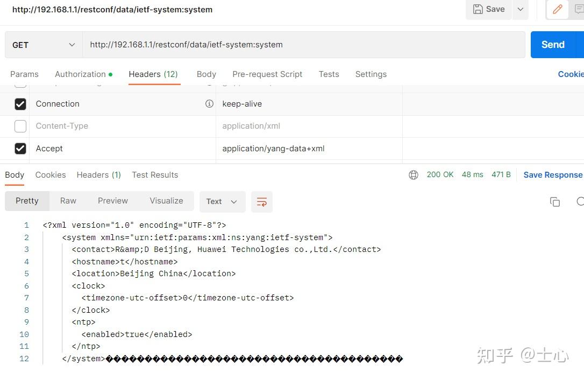Screen dimensions: 584x379
Task: Uncheck the Accept header checkbox
Action: coord(20,149)
